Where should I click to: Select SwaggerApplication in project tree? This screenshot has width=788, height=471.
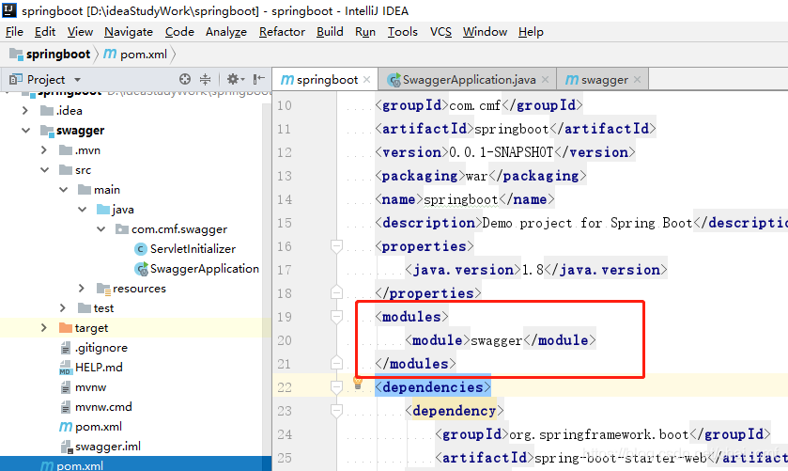click(205, 269)
